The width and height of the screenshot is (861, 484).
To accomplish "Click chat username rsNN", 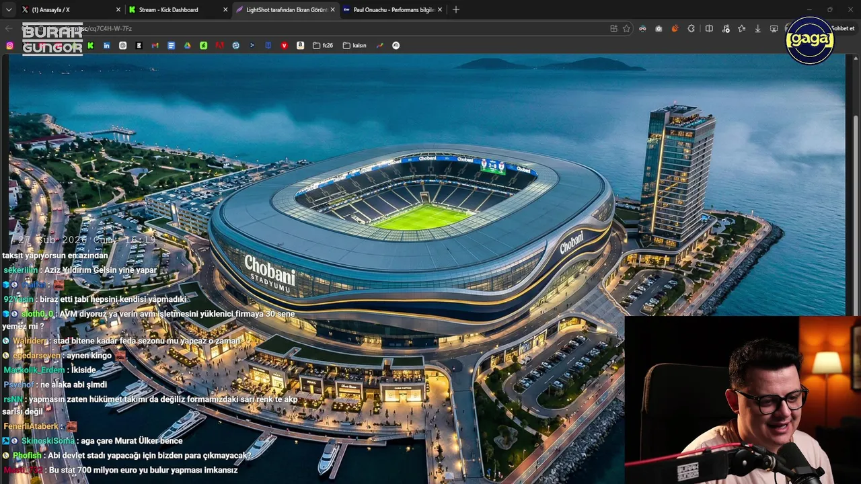I will pyautogui.click(x=13, y=399).
